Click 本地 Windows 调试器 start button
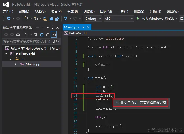The image size is (184, 134). point(155,19)
